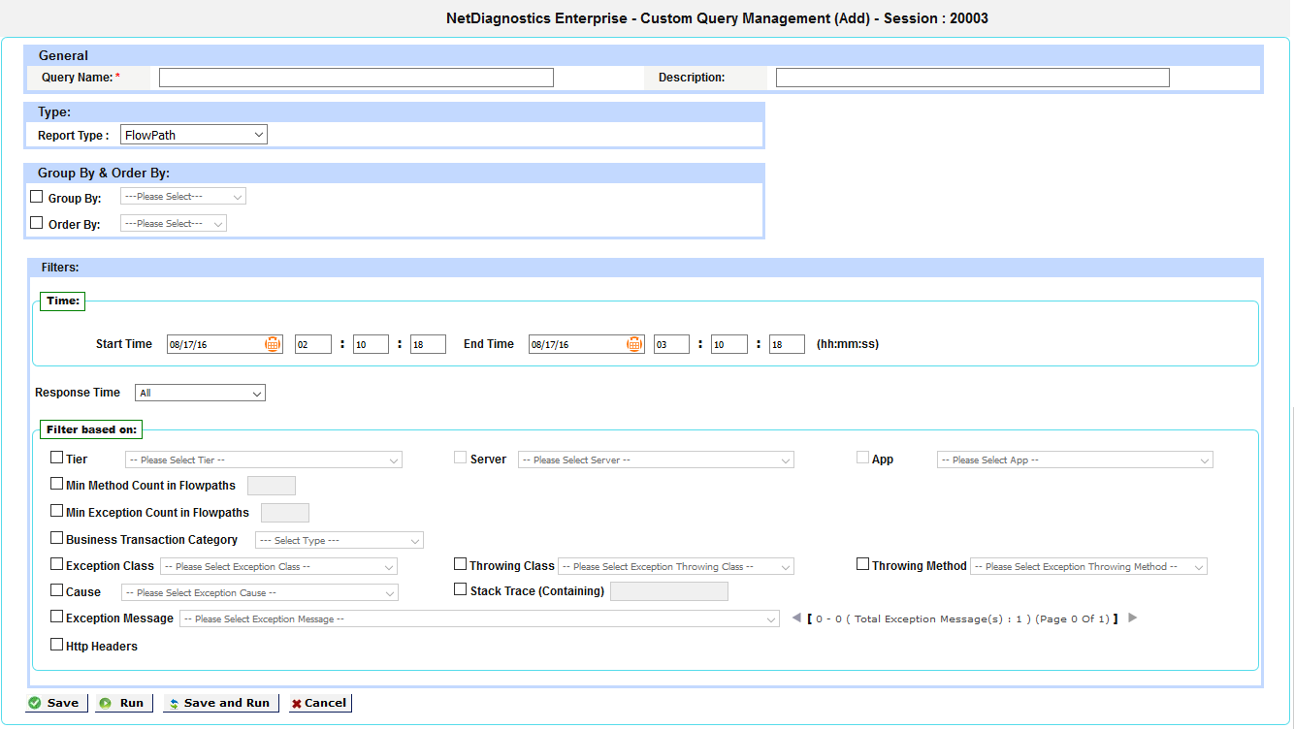The height and width of the screenshot is (729, 1294).
Task: Expand the Please Select Tier dropdown
Action: [x=264, y=460]
